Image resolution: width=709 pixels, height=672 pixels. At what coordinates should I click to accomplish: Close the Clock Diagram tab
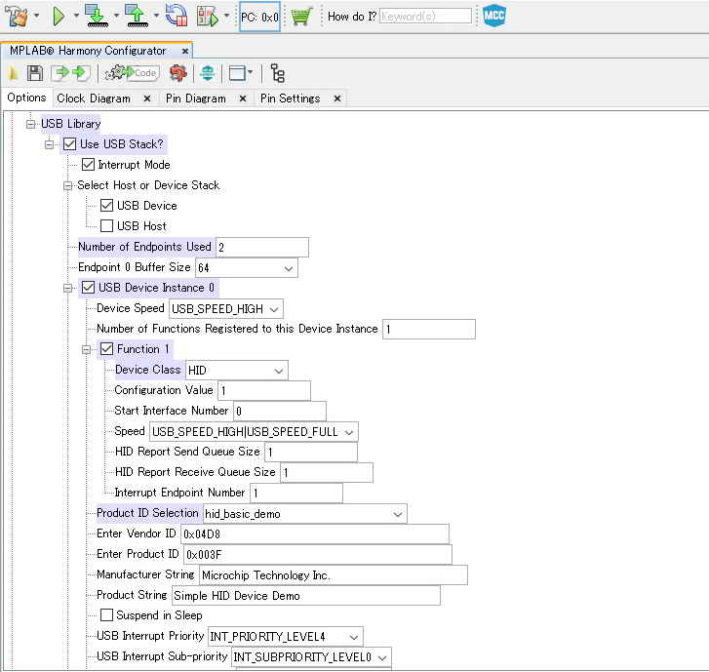click(147, 99)
